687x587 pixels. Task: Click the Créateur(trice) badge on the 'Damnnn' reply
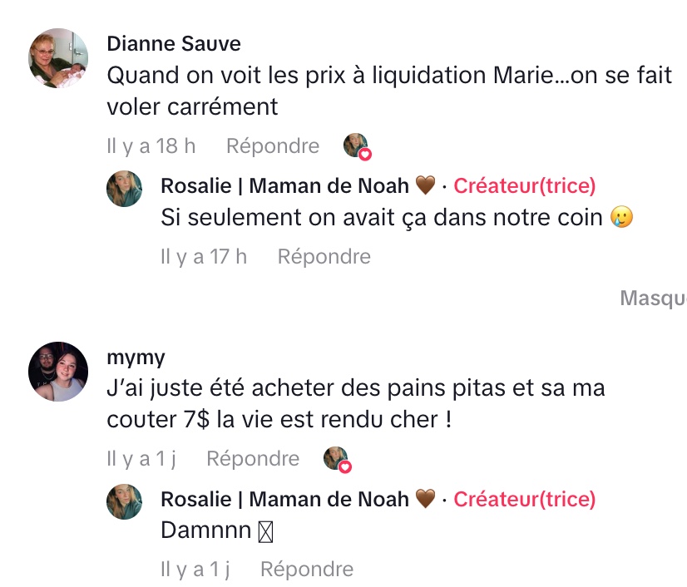pyautogui.click(x=524, y=499)
